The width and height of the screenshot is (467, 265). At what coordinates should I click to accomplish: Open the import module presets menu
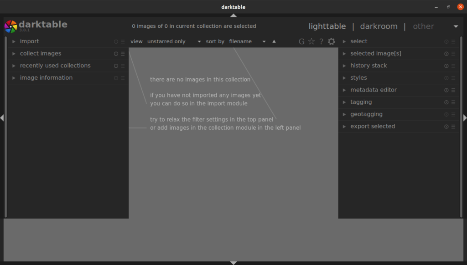point(123,41)
